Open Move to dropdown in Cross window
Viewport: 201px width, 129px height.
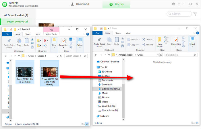pyautogui.click(x=134, y=40)
